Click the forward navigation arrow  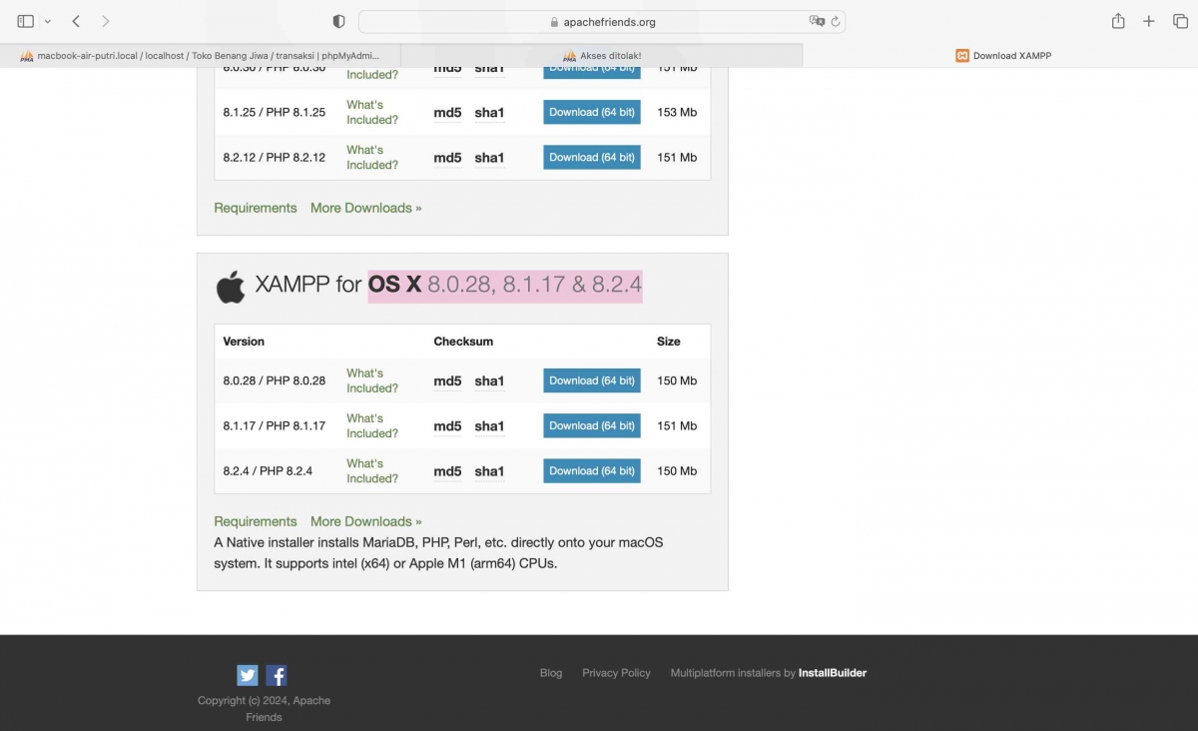(106, 21)
